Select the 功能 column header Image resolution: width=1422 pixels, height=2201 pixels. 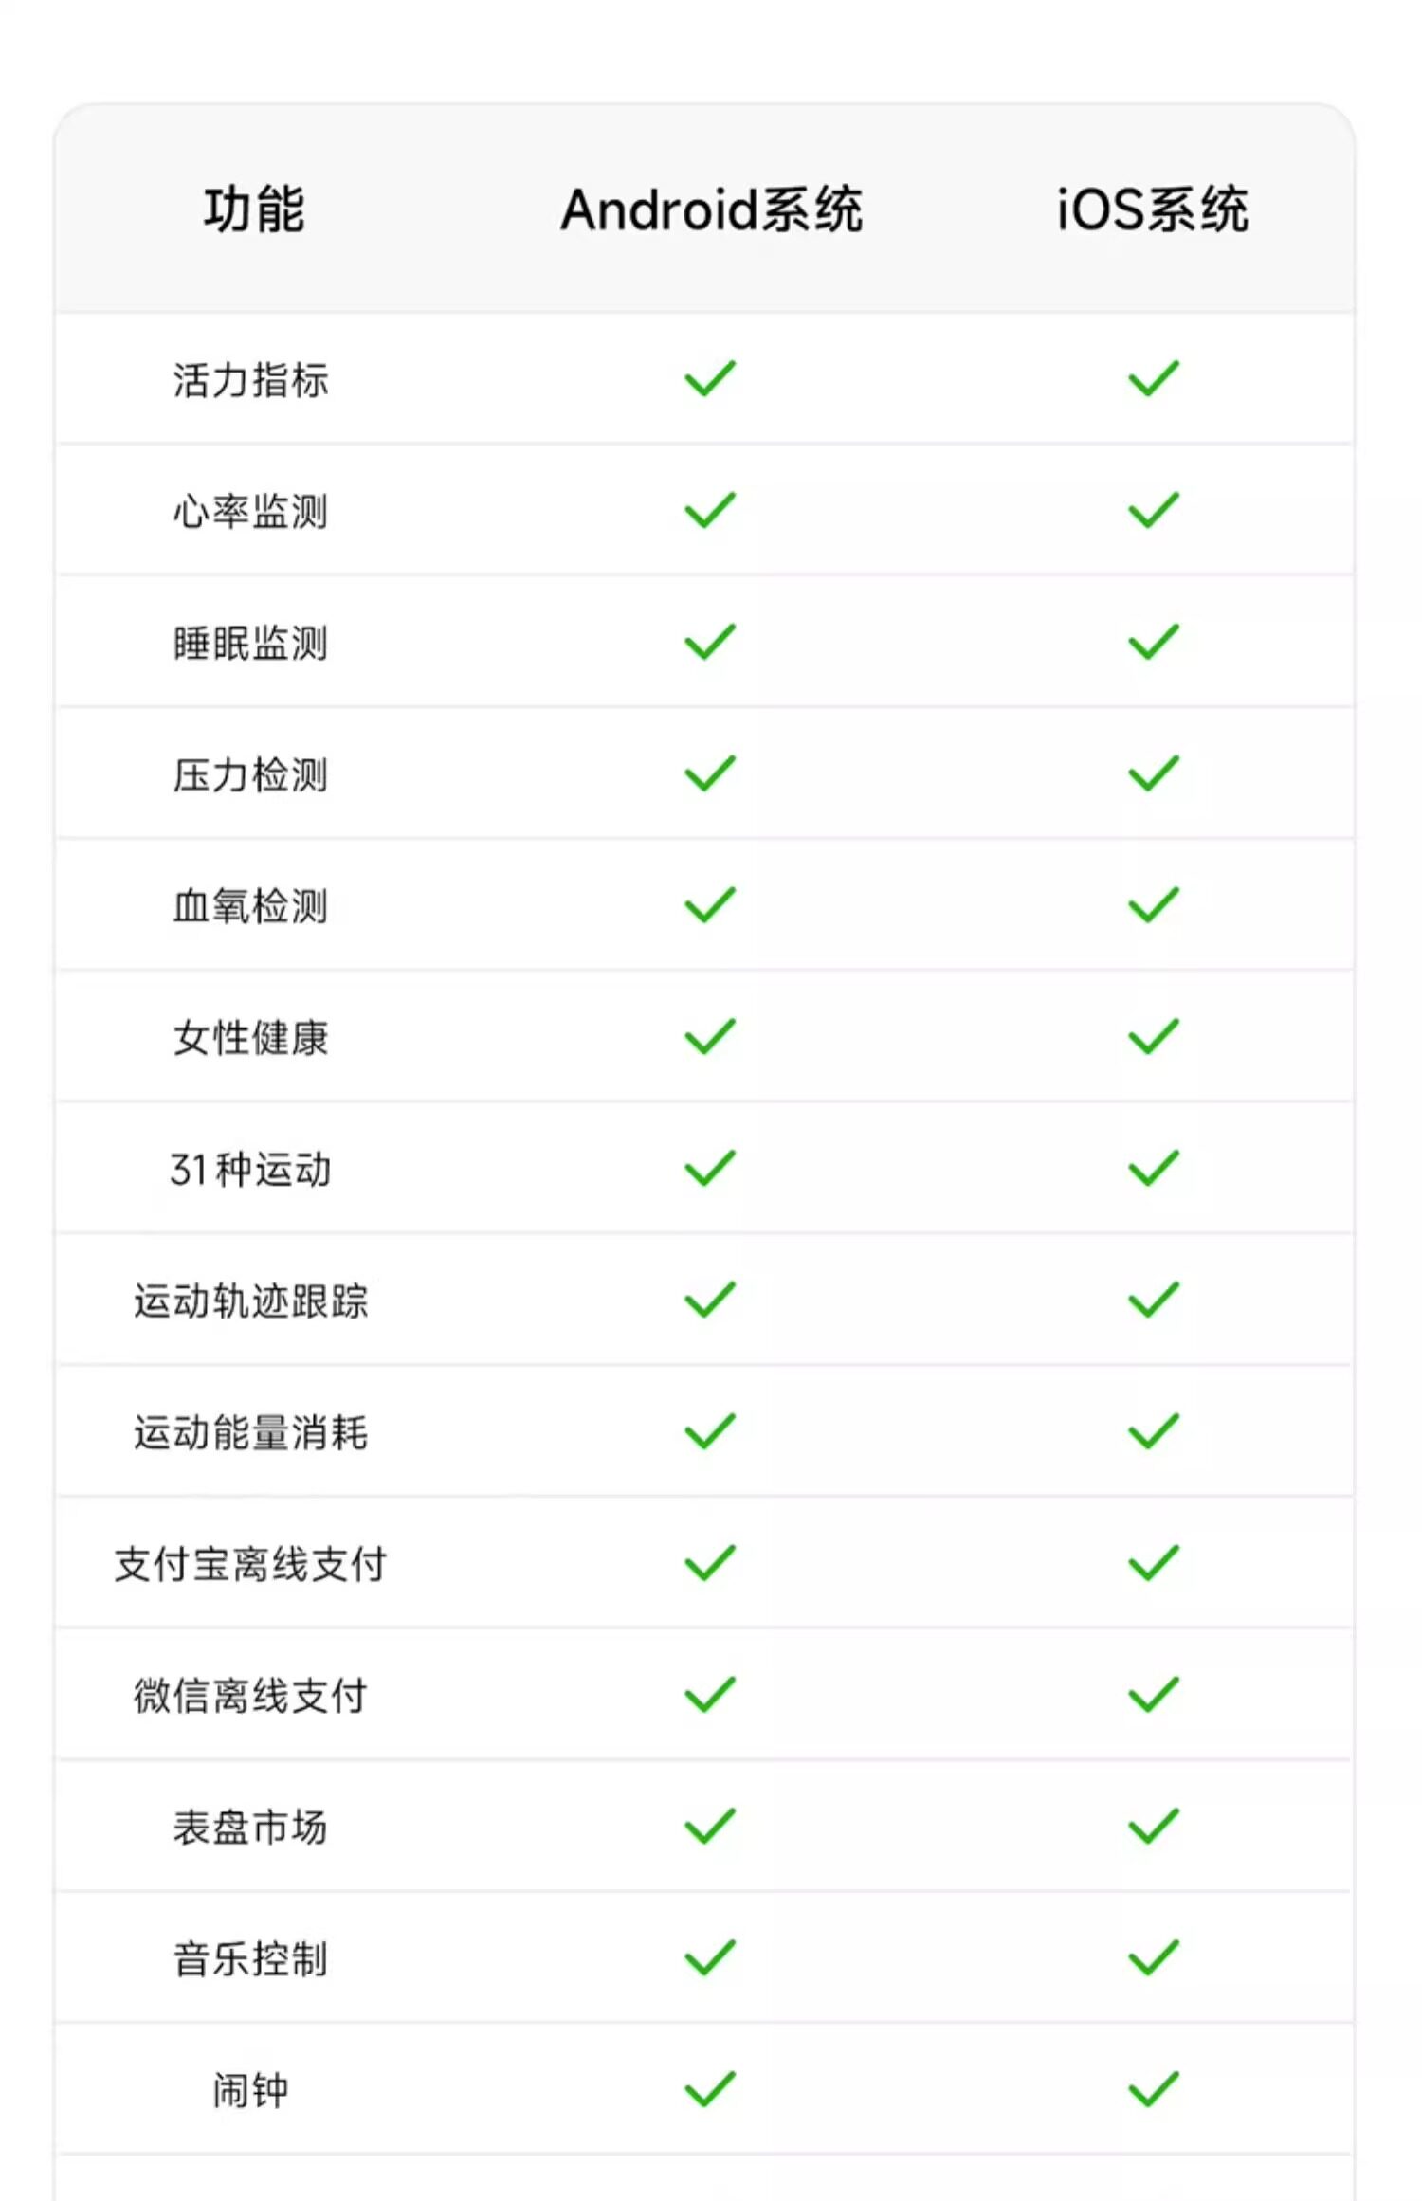click(253, 209)
